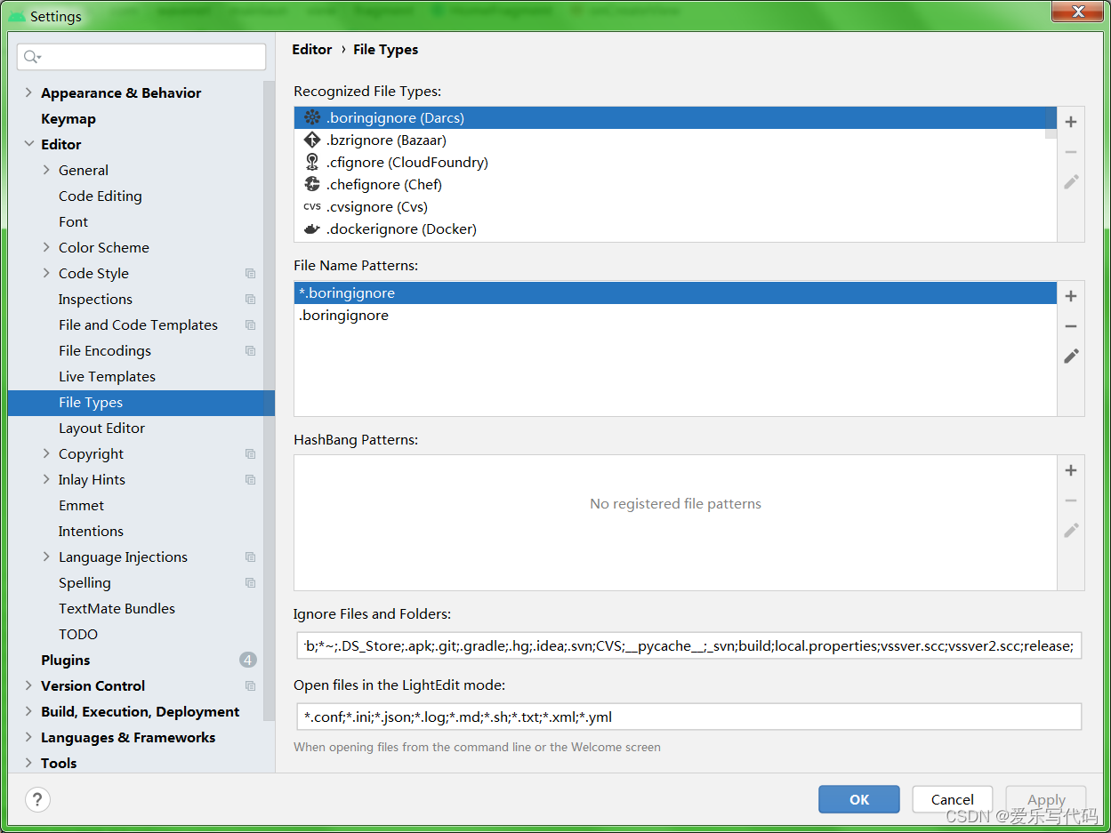Remove the selected file name pattern
The height and width of the screenshot is (833, 1111).
pos(1071,326)
